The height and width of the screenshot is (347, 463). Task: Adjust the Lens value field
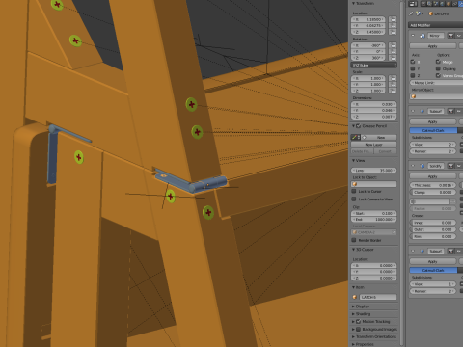(x=373, y=171)
